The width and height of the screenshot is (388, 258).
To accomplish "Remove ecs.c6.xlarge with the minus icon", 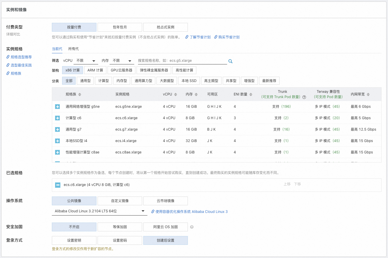I will (x=58, y=185).
